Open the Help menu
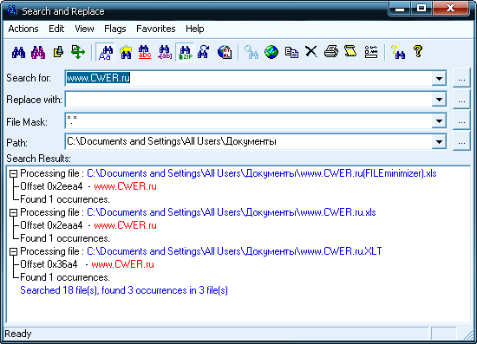 194,29
